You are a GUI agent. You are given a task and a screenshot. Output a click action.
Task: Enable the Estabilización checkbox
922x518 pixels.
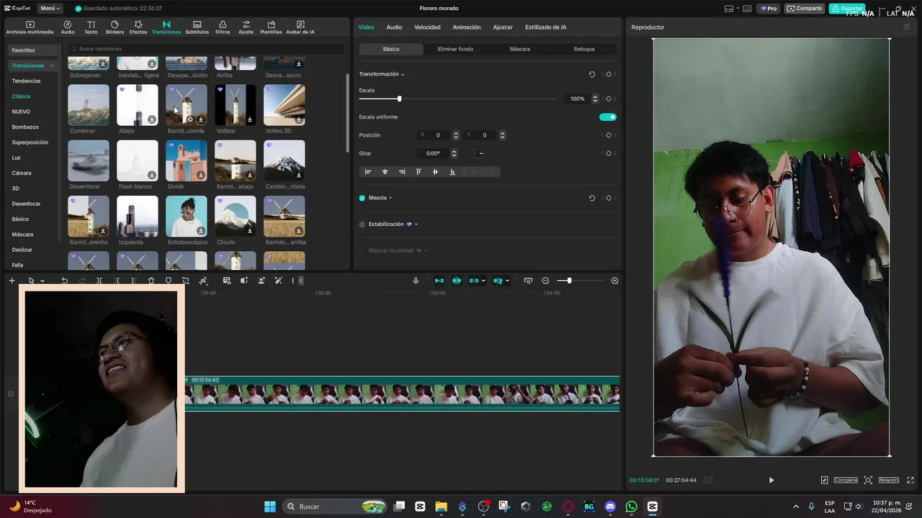point(362,224)
